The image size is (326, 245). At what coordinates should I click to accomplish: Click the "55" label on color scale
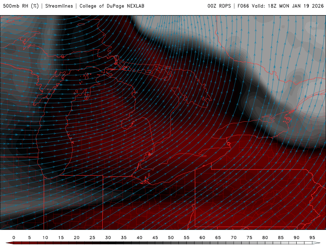[187, 238]
